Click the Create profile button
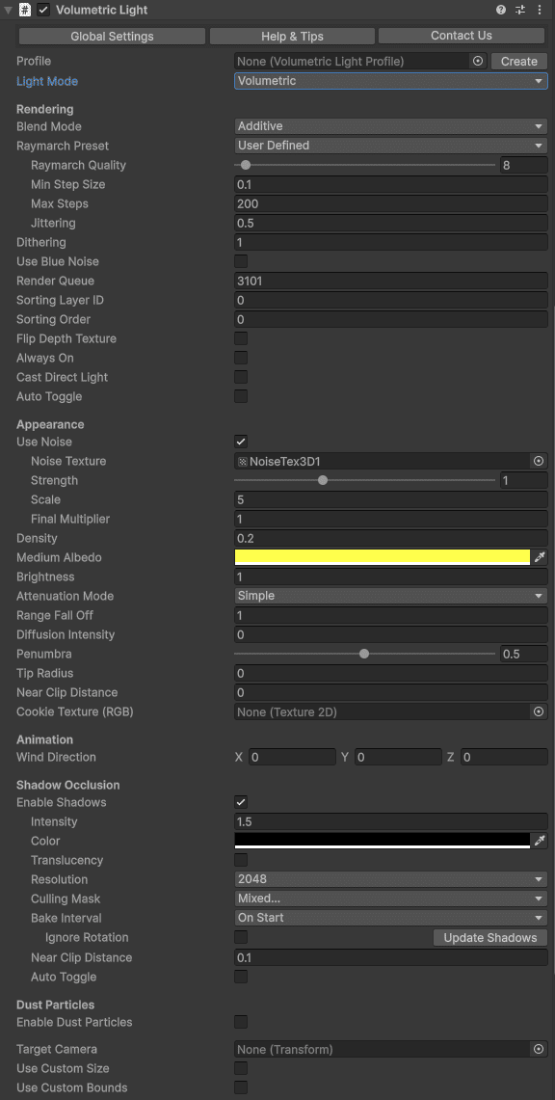Image resolution: width=555 pixels, height=1100 pixels. click(518, 61)
